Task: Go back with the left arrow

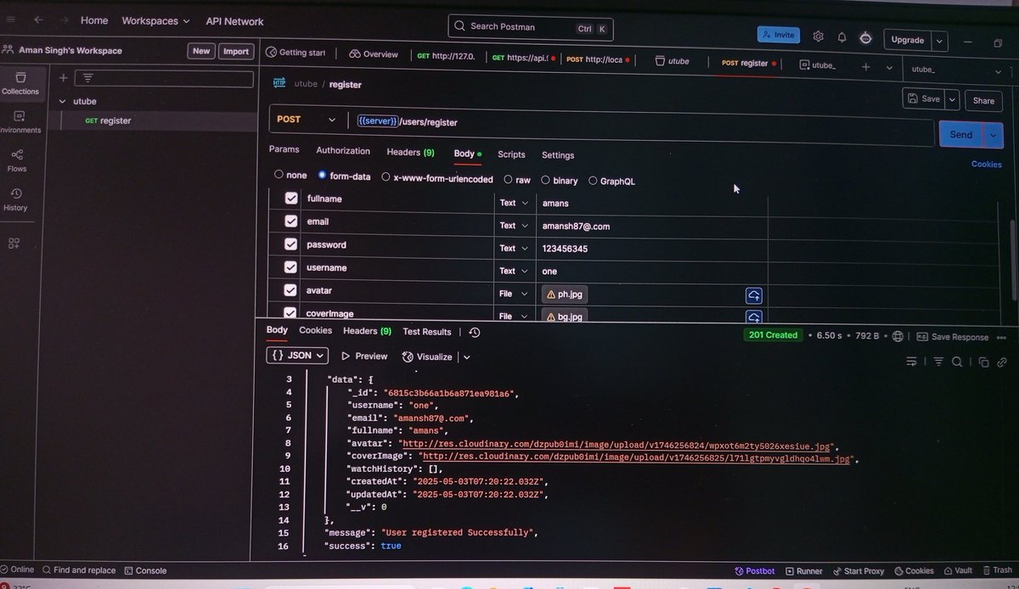Action: (38, 20)
